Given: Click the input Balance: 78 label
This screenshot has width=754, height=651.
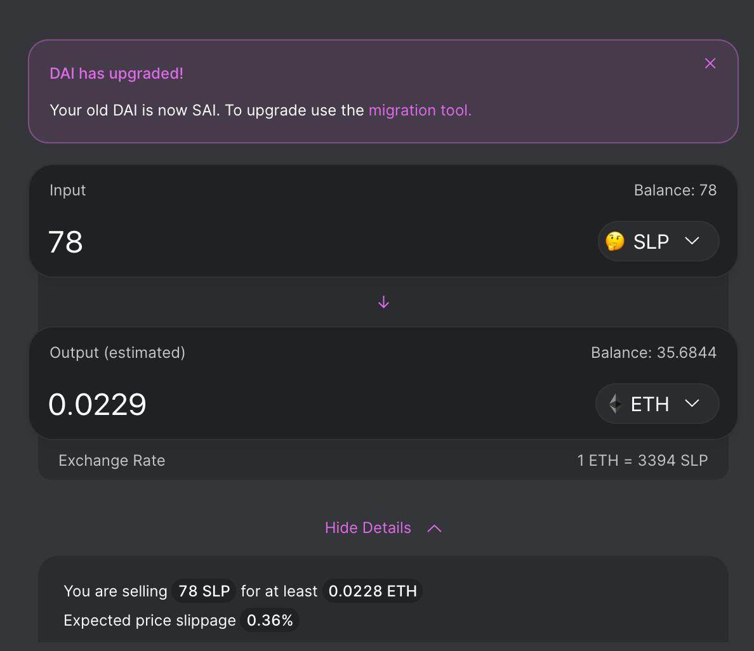Looking at the screenshot, I should (x=675, y=190).
